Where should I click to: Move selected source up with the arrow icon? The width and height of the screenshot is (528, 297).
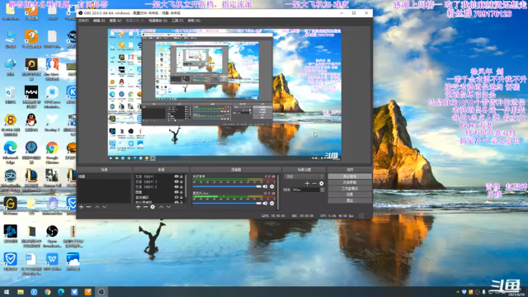click(x=162, y=207)
